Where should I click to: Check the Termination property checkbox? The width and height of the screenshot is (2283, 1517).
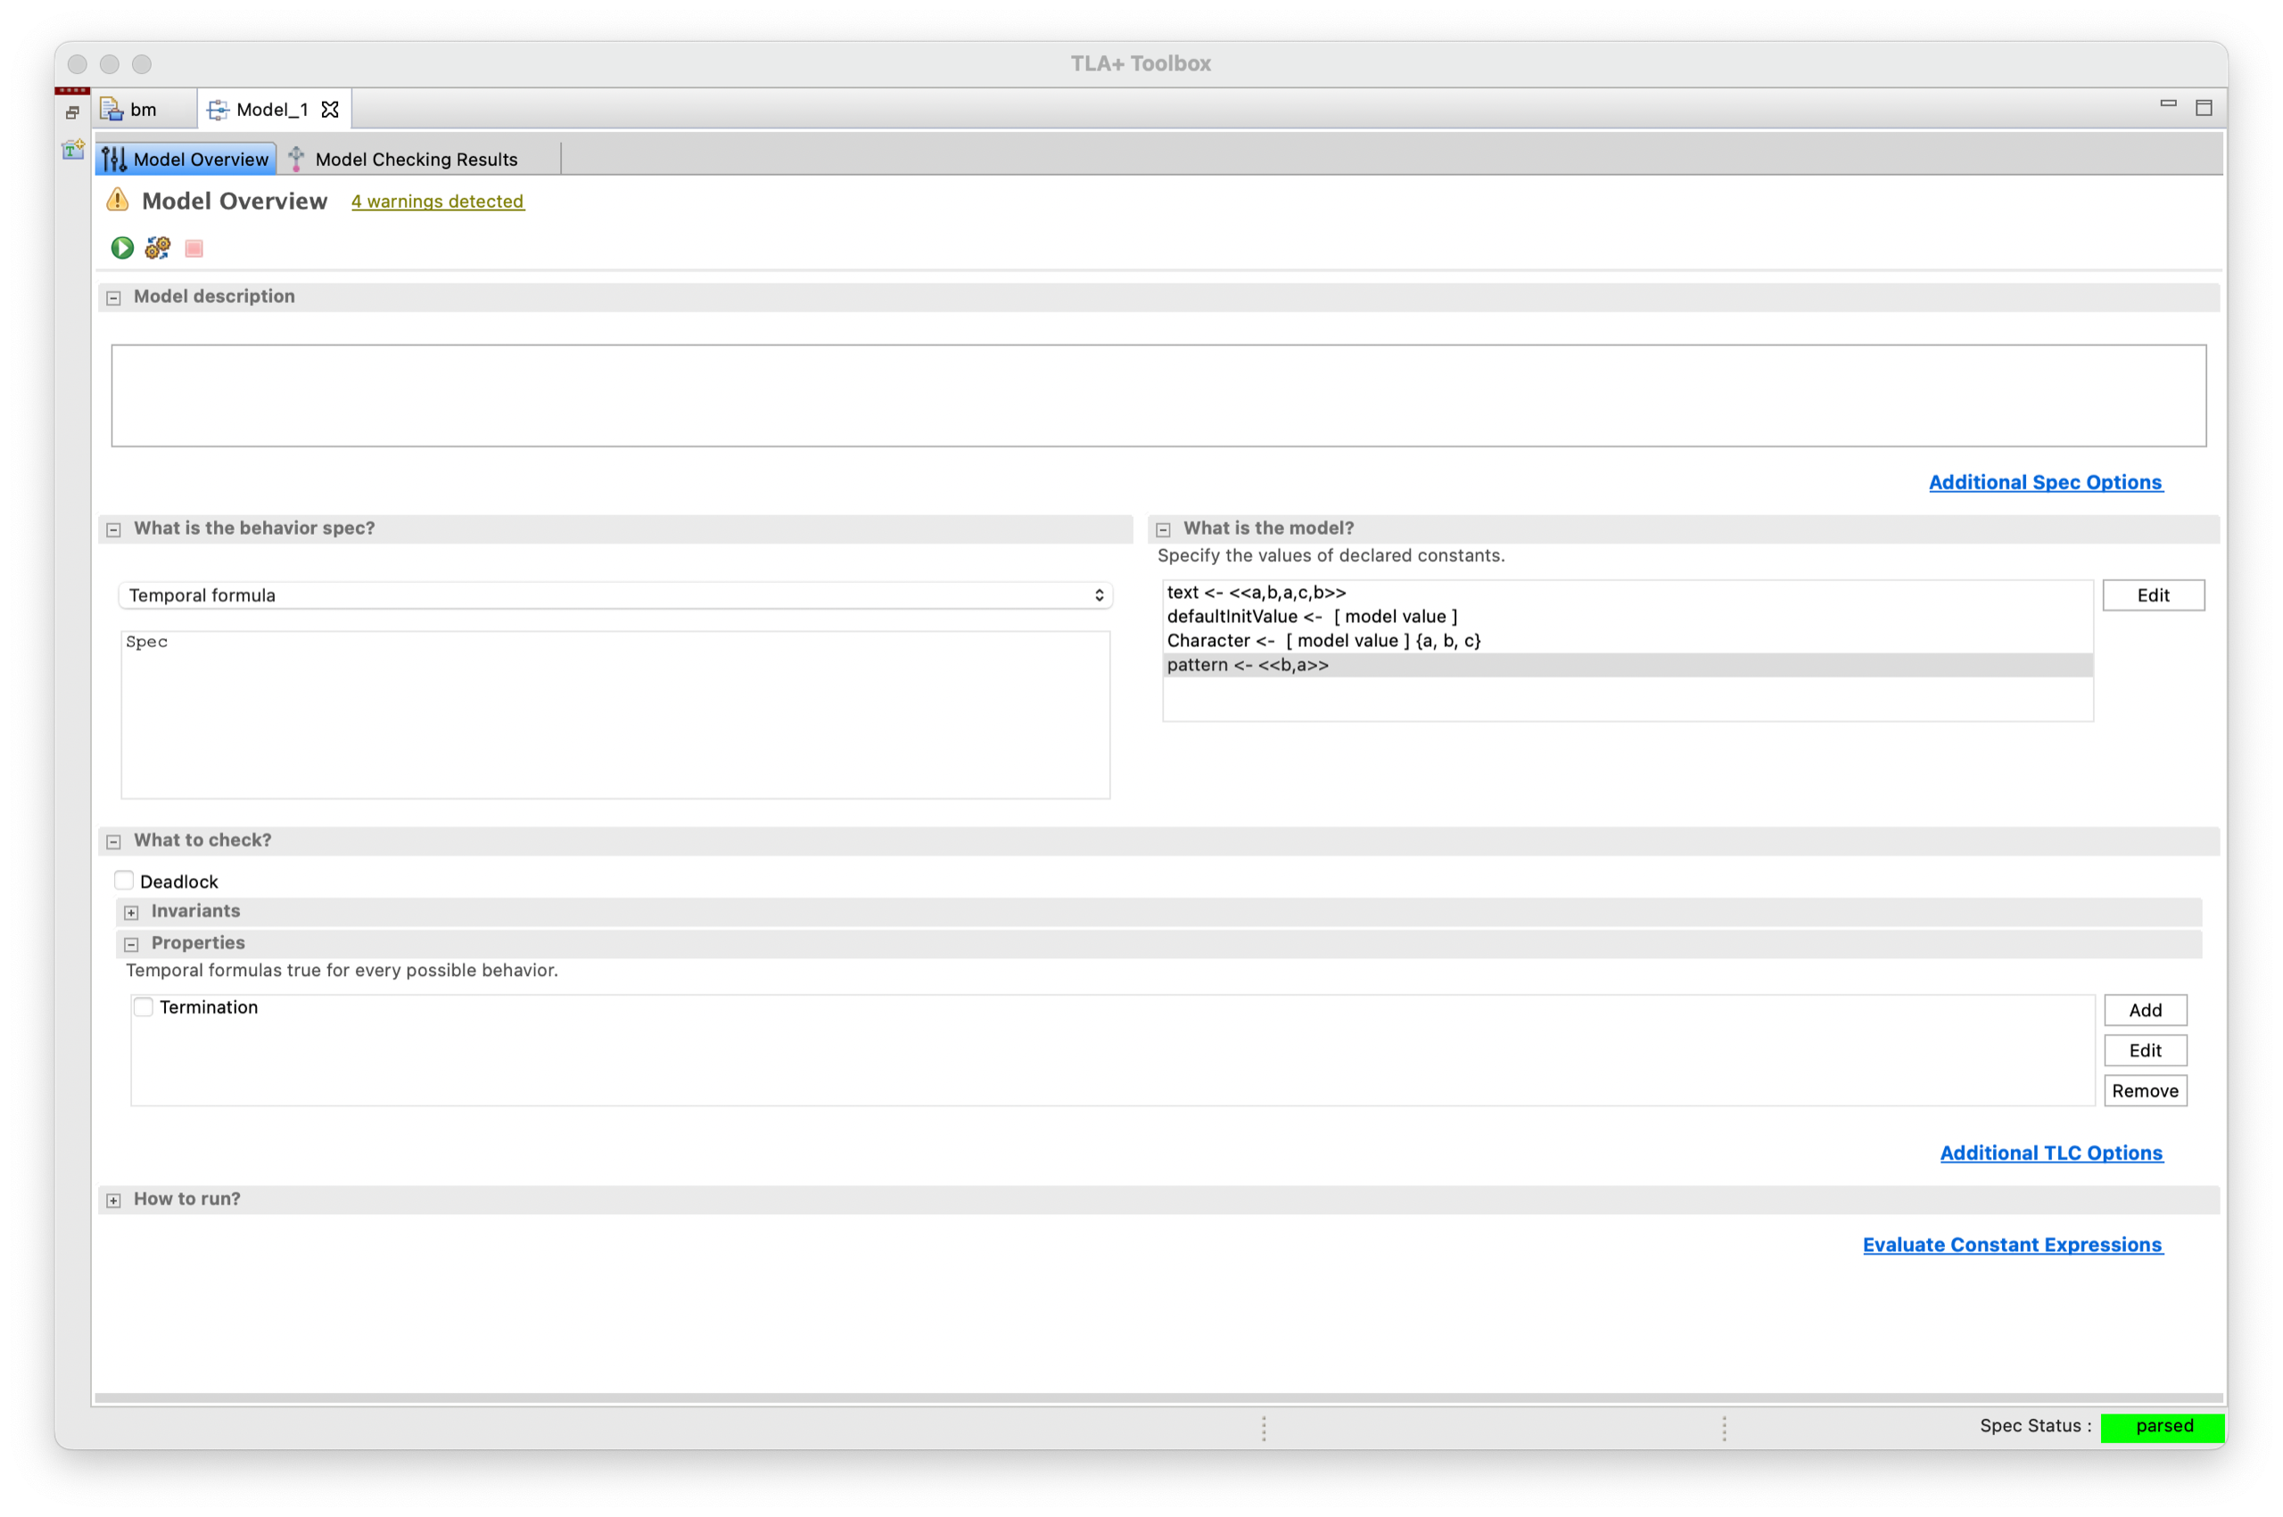[144, 1007]
